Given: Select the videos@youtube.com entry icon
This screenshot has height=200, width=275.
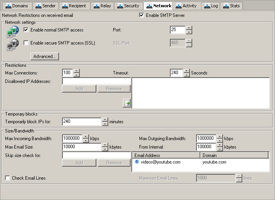Looking at the screenshot, I should point(137,162).
